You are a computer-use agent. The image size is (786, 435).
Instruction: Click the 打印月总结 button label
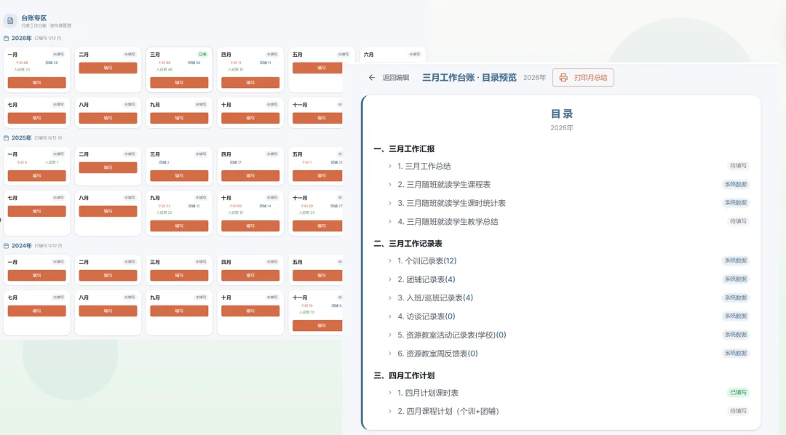pos(590,77)
